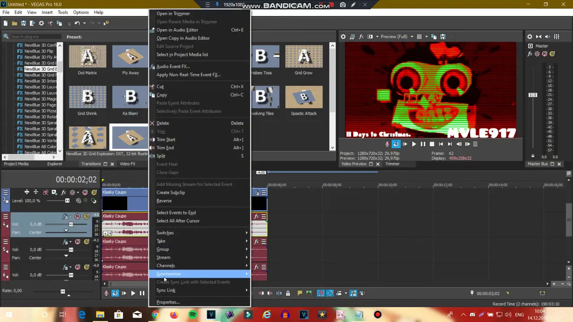The width and height of the screenshot is (573, 322).
Task: Open the Insert menu
Action: click(47, 13)
